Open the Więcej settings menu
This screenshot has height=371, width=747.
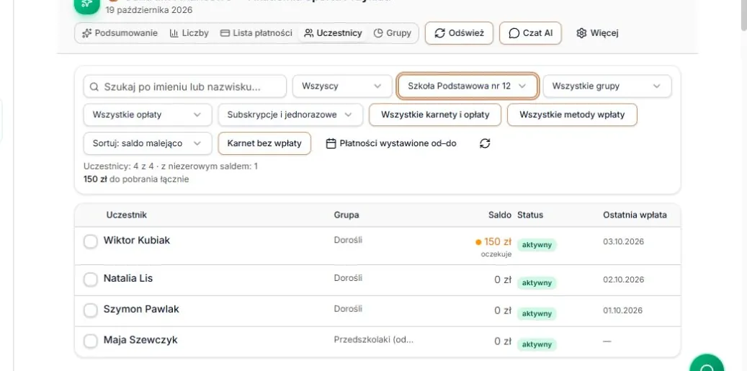(597, 33)
